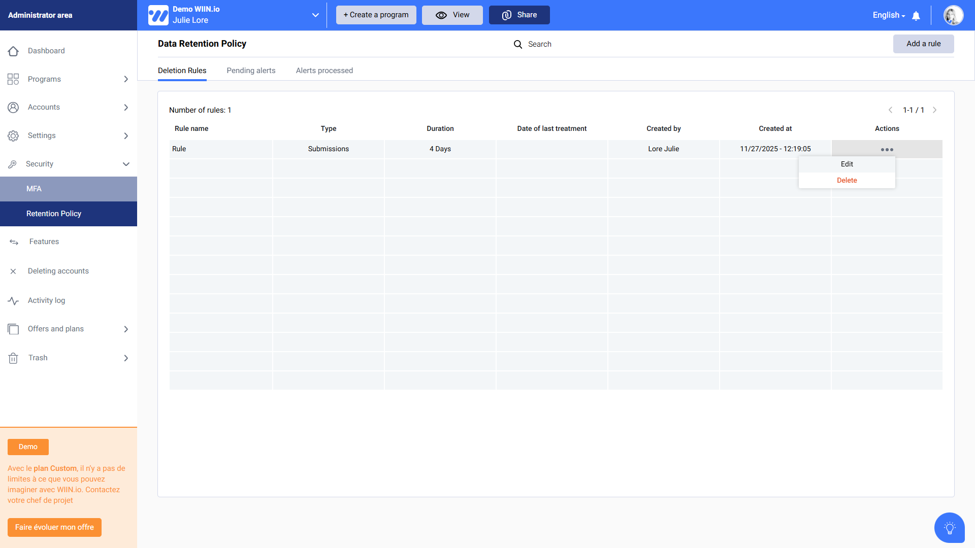Choose Delete from the context menu
Image resolution: width=975 pixels, height=548 pixels.
tap(847, 180)
